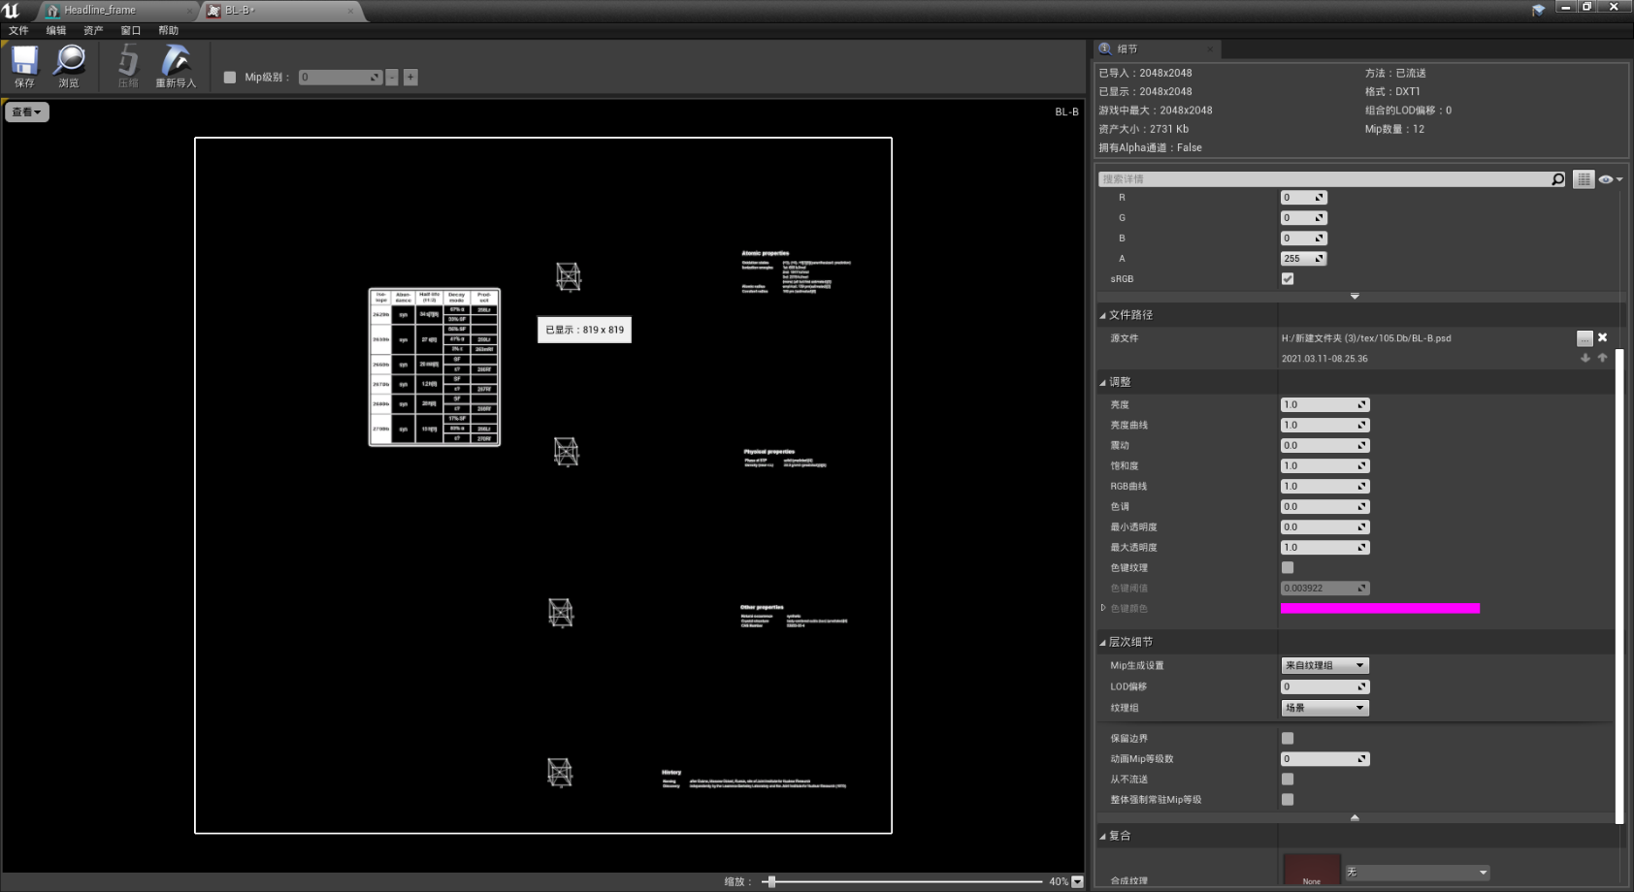
Task: Click the details (细节) panel tab icon
Action: (x=1105, y=48)
